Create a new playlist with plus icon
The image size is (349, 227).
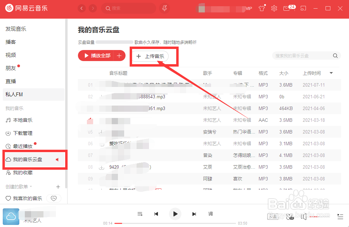pyautogui.click(x=58, y=187)
